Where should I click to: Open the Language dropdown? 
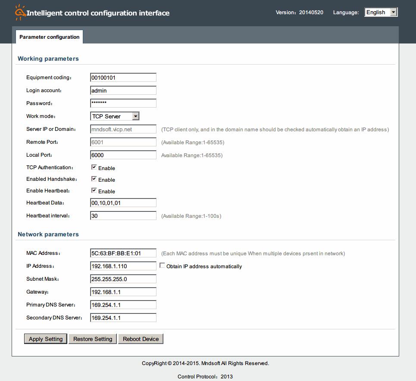[x=381, y=12]
